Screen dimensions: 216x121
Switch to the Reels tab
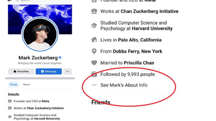click(26, 84)
